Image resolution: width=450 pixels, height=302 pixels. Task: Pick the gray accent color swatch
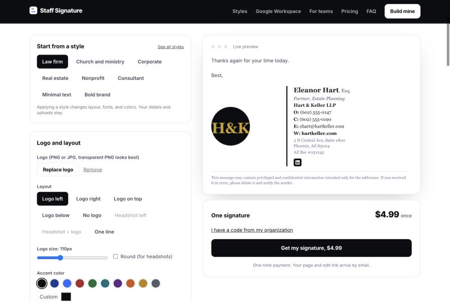(x=156, y=283)
